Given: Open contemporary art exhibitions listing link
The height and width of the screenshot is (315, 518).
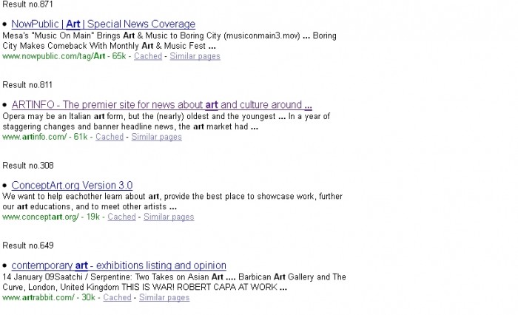Looking at the screenshot, I should click(118, 265).
